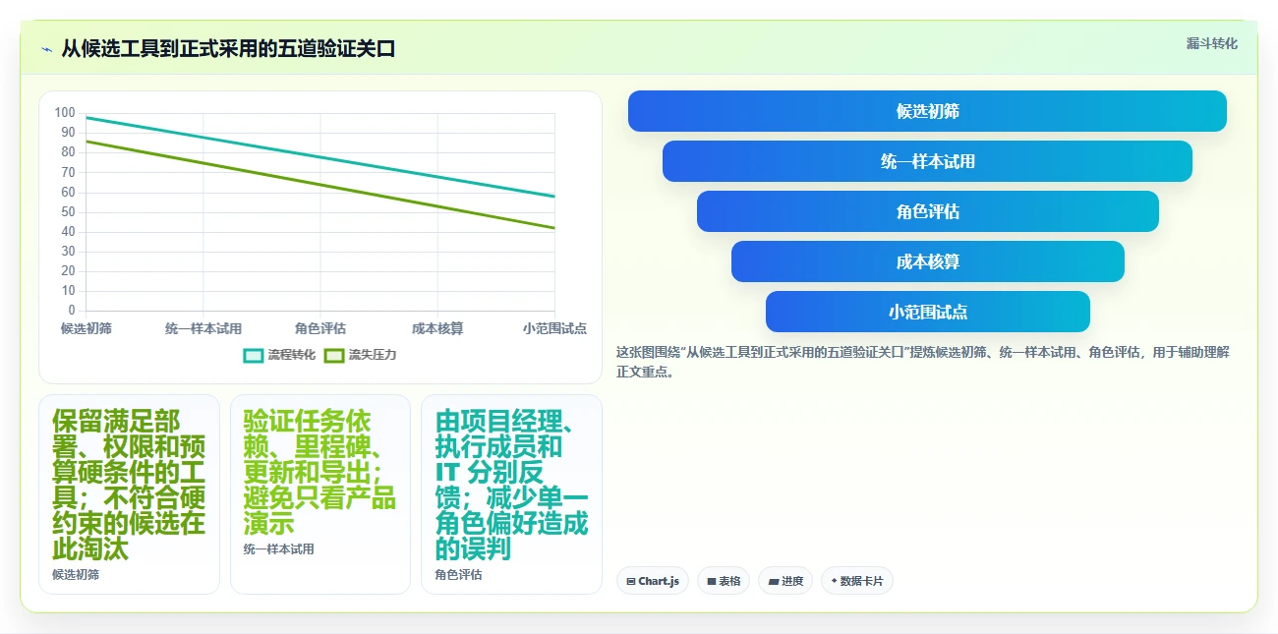Toggle the 流程转化 legend item
The width and height of the screenshot is (1278, 634).
pos(279,355)
